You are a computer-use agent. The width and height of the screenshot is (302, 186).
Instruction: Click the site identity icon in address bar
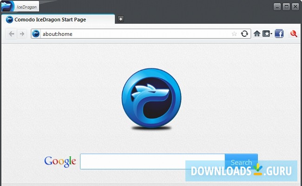pos(36,34)
